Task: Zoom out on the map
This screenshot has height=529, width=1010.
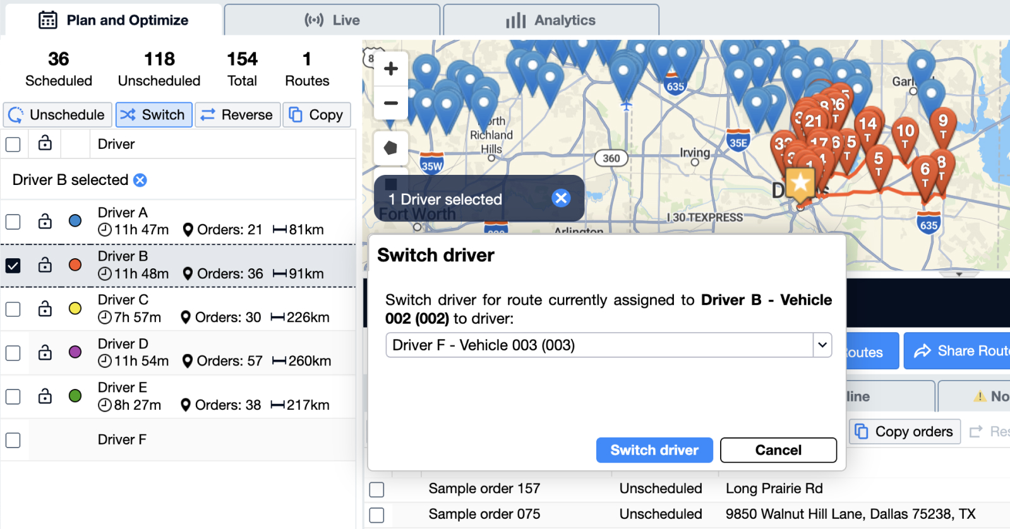Action: tap(391, 103)
